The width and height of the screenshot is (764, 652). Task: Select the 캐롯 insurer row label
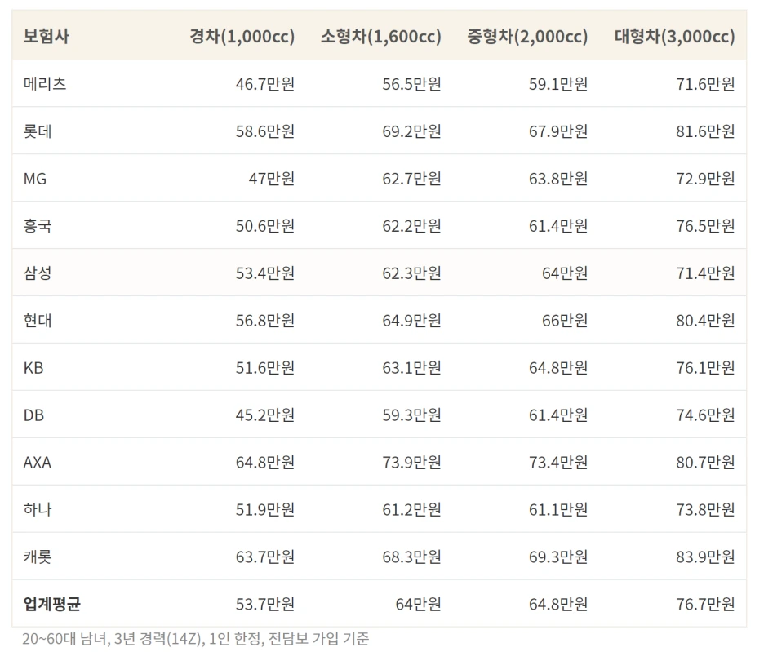click(38, 557)
